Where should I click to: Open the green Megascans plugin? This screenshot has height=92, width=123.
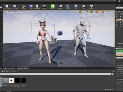coord(53,7)
